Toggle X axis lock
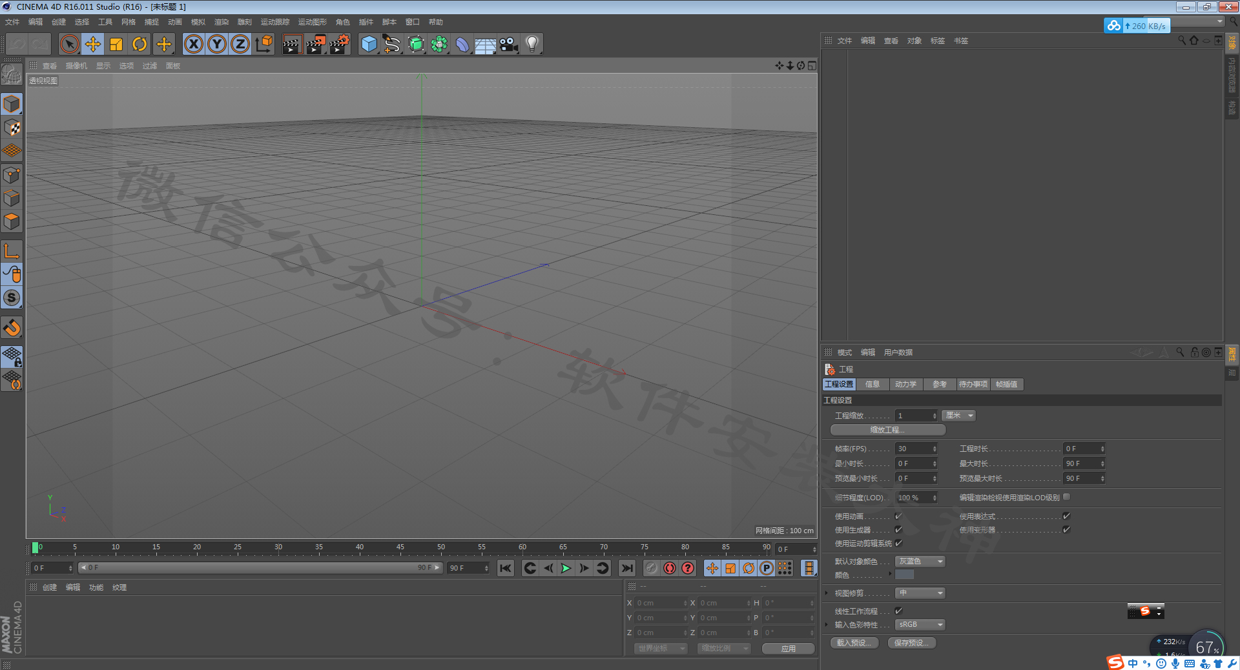 tap(194, 45)
